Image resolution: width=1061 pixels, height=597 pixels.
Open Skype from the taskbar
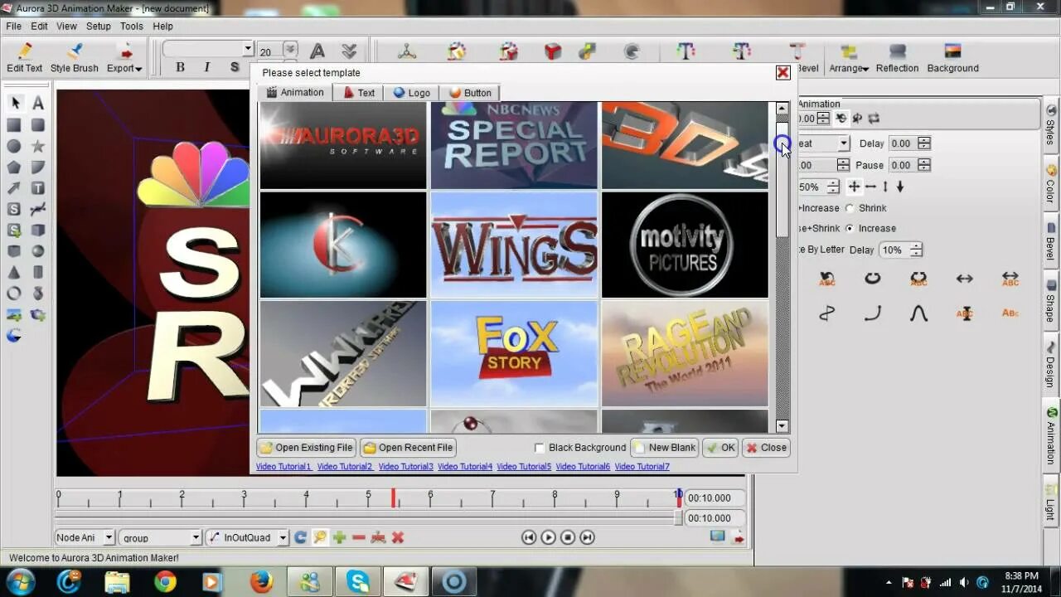tap(358, 582)
